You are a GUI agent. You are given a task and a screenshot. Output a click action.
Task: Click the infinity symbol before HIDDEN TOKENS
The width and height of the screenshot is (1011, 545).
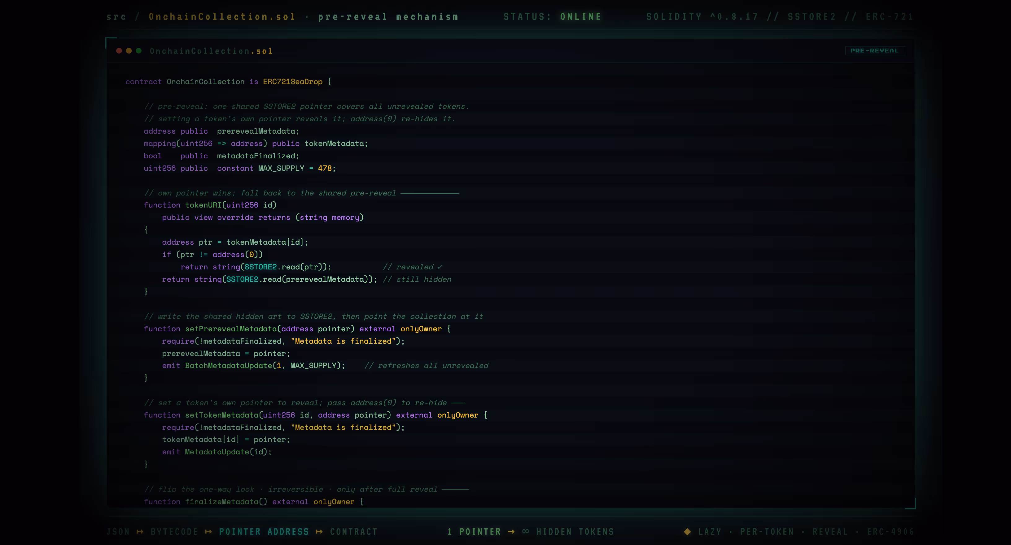click(526, 532)
